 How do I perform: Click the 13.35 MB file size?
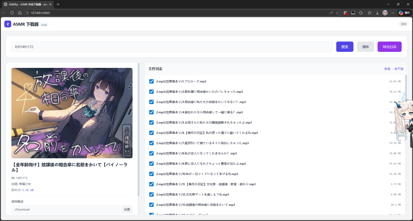click(395, 143)
